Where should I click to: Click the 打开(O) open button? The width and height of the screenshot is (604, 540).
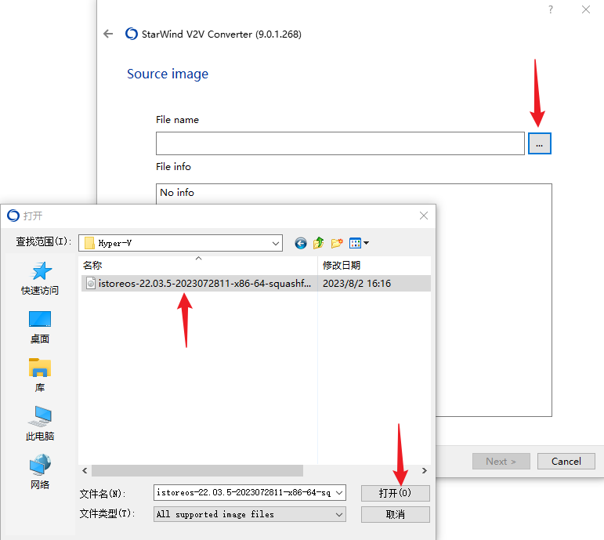[x=395, y=493]
